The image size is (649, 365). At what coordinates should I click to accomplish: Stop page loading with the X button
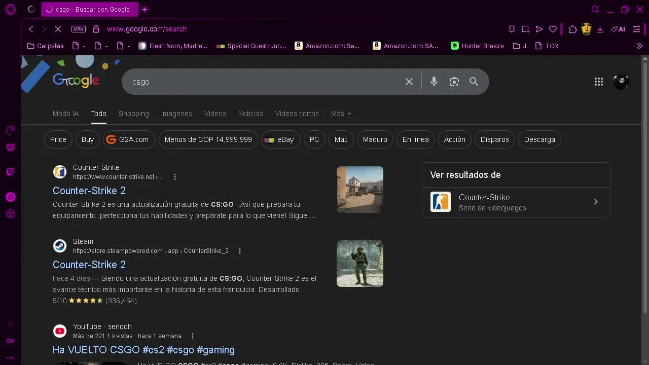coord(58,29)
